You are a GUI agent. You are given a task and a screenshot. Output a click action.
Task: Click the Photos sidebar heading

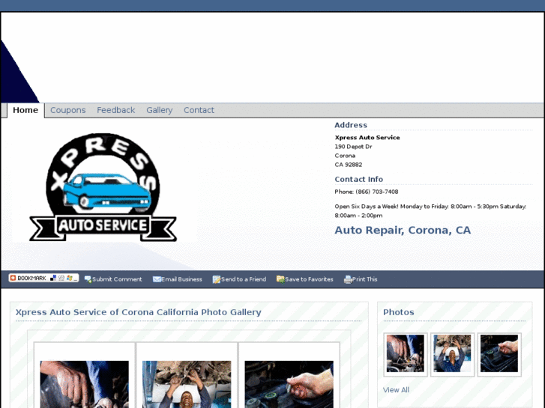[x=398, y=312]
